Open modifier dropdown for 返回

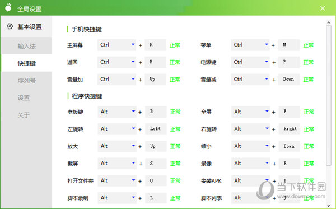click(116, 62)
